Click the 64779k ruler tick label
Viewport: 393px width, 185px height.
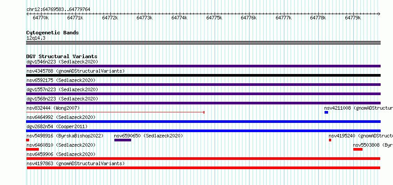click(353, 18)
